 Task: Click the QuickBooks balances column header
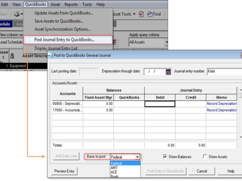click(129, 98)
